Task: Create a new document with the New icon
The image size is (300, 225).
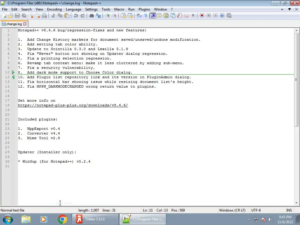Action: (x=4, y=16)
